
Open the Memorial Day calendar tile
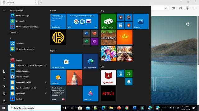(x=58, y=21)
